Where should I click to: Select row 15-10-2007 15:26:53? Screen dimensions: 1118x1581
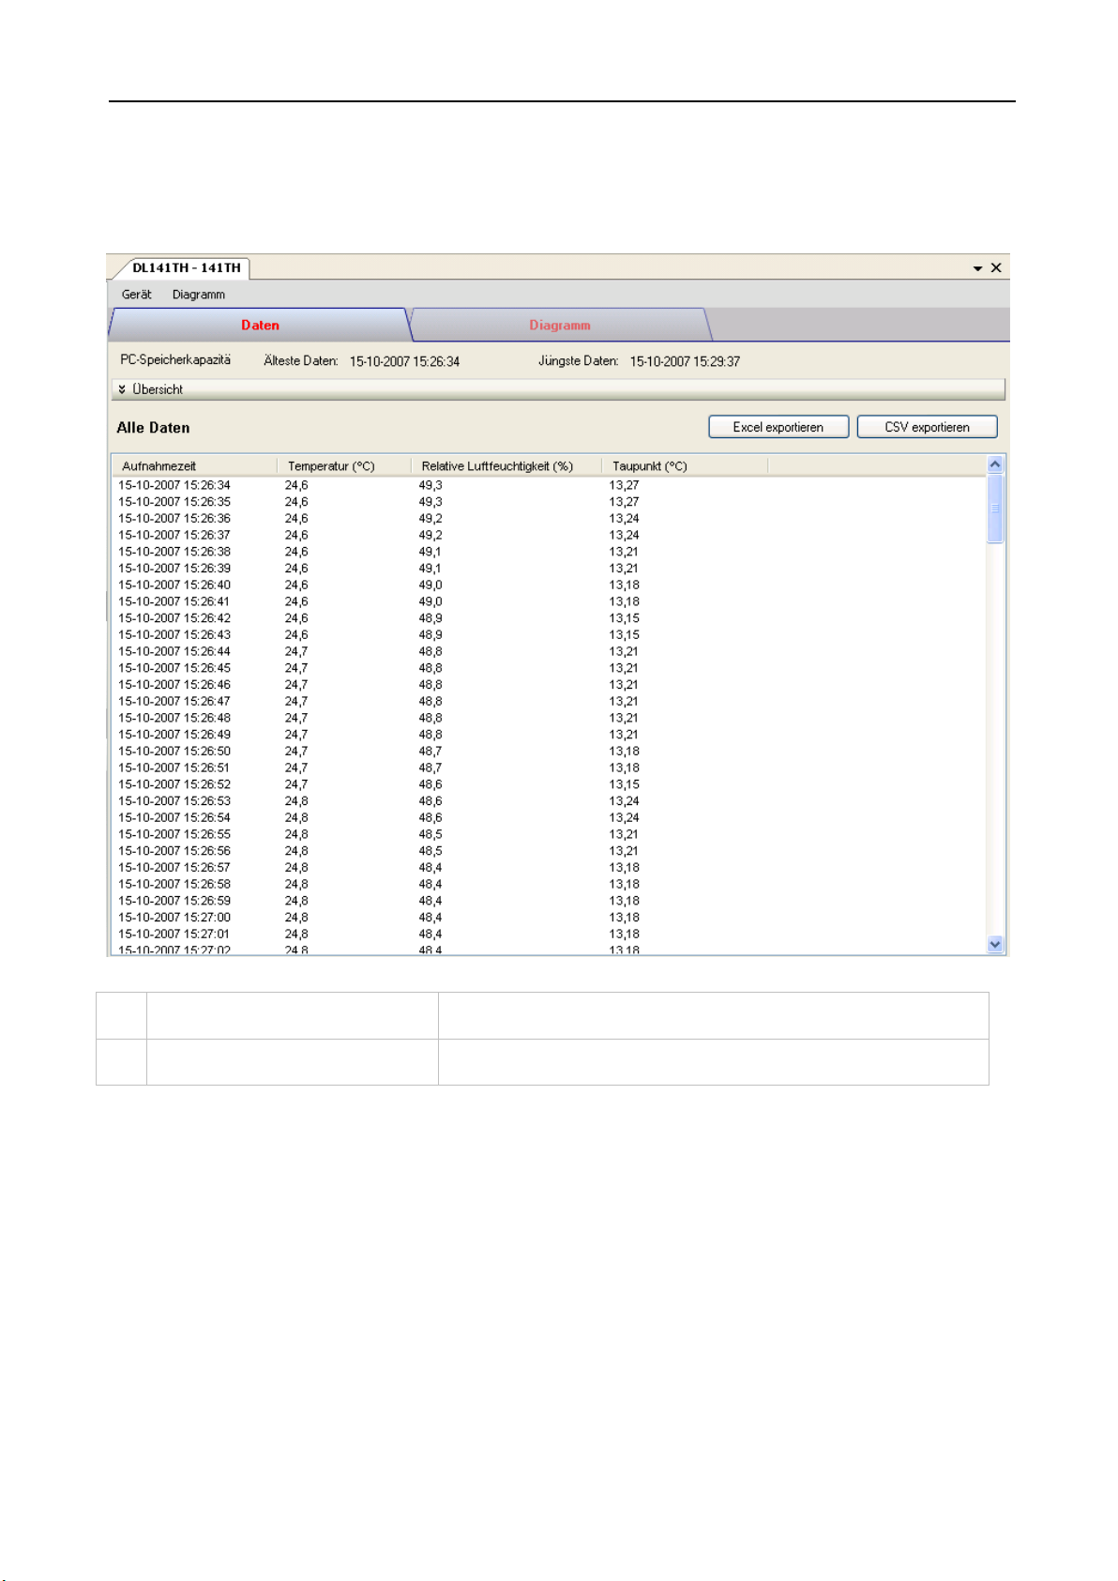point(549,801)
